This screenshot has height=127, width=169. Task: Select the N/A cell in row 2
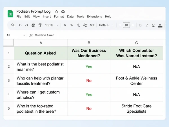pos(136,67)
